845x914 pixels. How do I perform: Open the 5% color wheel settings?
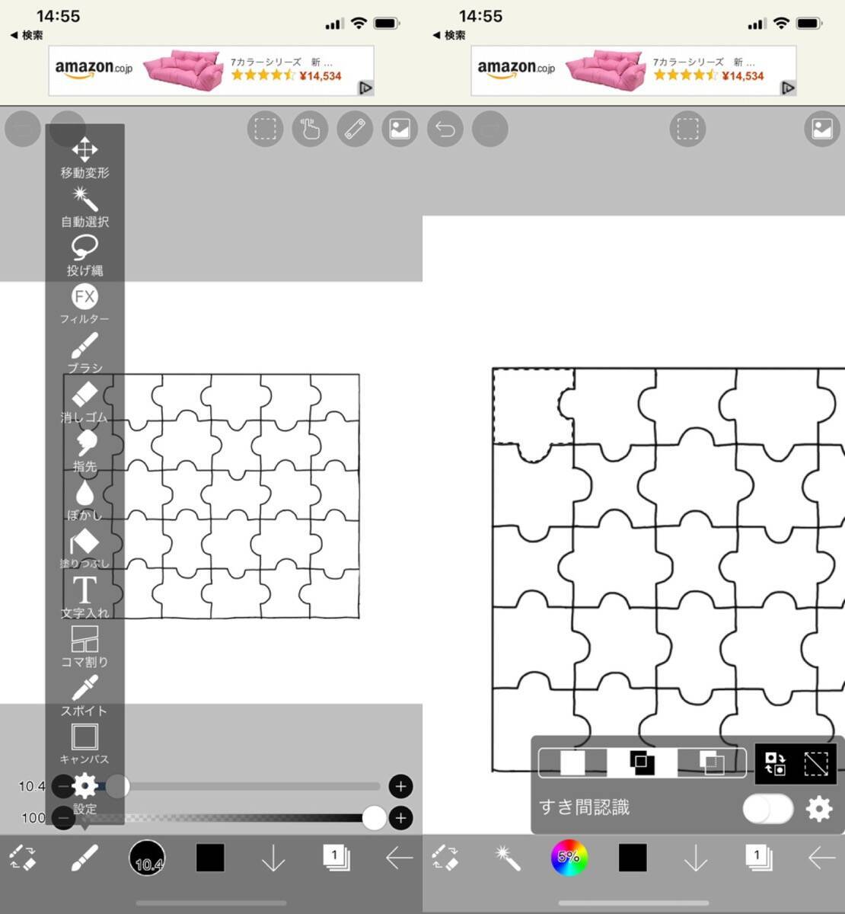point(569,858)
